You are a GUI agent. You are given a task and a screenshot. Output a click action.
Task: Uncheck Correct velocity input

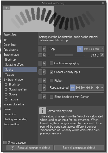click(52, 72)
